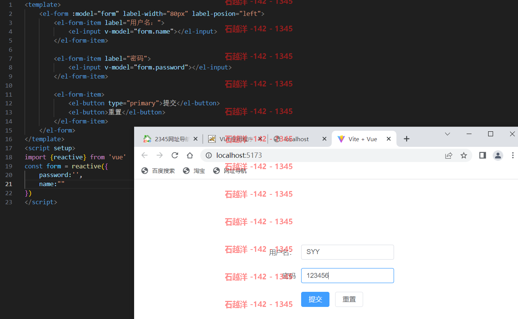The width and height of the screenshot is (518, 319).
Task: Open the 网址导航 bookmark
Action: [229, 171]
